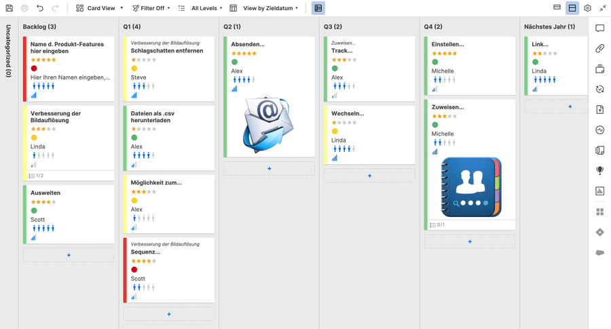Open the 'Track...' card title
The image size is (611, 329).
point(341,51)
